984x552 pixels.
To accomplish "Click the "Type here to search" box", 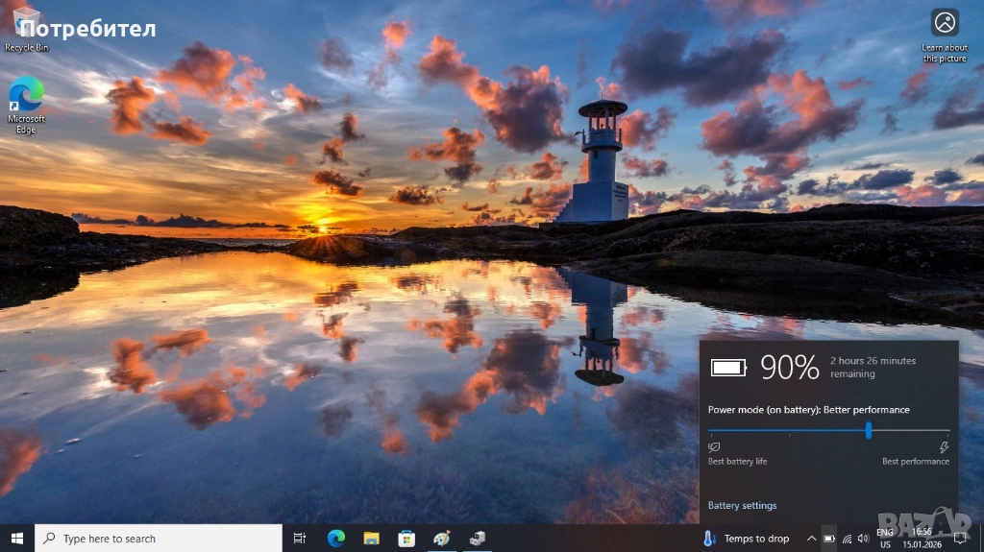I will pyautogui.click(x=159, y=539).
